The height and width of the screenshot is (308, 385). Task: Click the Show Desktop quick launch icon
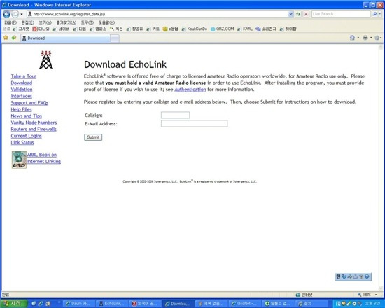[x=34, y=304]
